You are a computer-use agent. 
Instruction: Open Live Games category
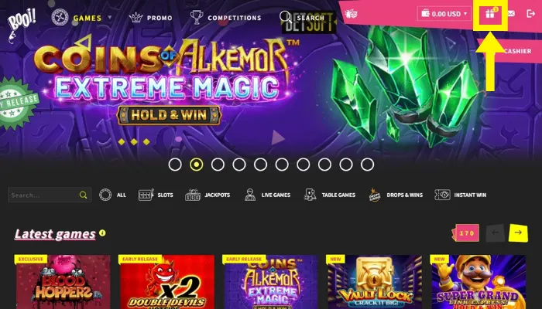pos(267,195)
